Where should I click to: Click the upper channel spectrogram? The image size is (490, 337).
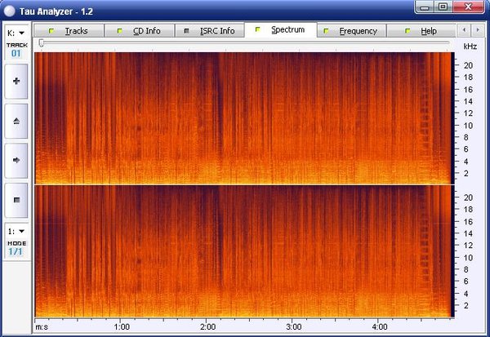pos(244,118)
